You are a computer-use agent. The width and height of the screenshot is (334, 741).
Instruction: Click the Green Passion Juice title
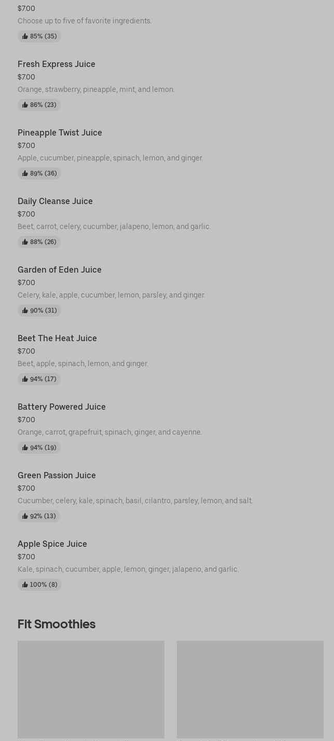(57, 475)
